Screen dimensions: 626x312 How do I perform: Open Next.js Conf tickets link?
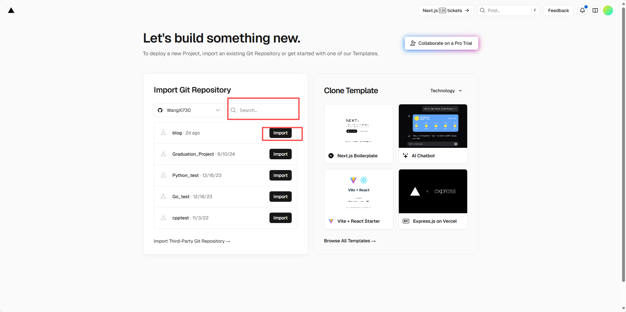click(x=446, y=10)
